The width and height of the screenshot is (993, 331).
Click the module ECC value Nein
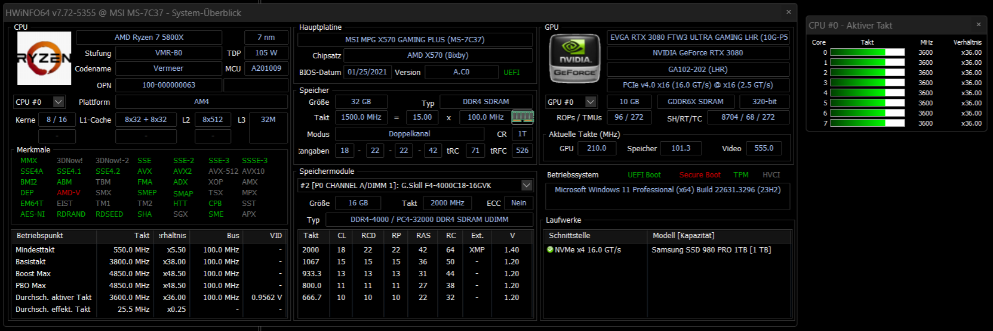[x=518, y=203]
